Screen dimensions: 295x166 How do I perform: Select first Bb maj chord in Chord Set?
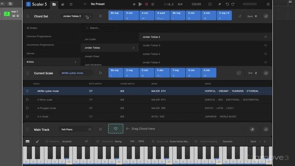tap(116, 15)
